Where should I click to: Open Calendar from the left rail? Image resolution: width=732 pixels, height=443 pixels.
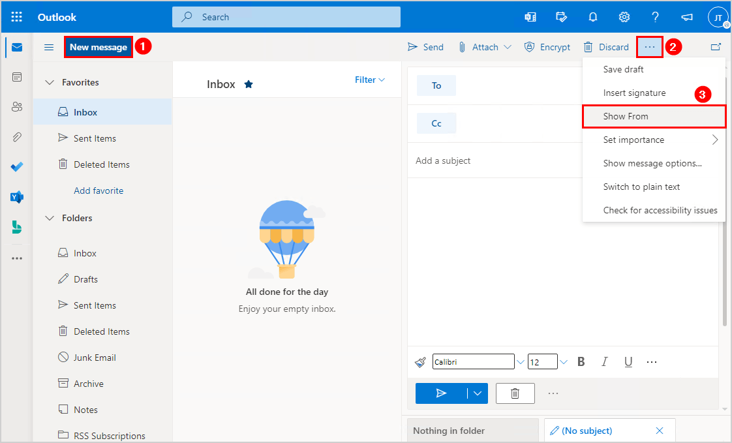click(x=17, y=77)
